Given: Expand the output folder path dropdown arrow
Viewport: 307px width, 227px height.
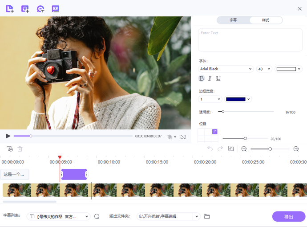Looking at the screenshot, I should [x=197, y=216].
